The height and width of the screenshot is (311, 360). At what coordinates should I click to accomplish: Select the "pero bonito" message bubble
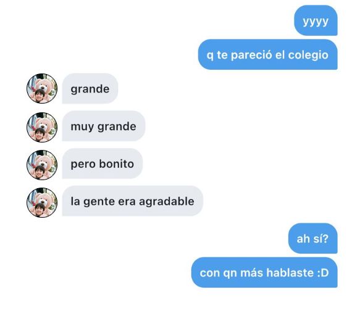click(103, 164)
